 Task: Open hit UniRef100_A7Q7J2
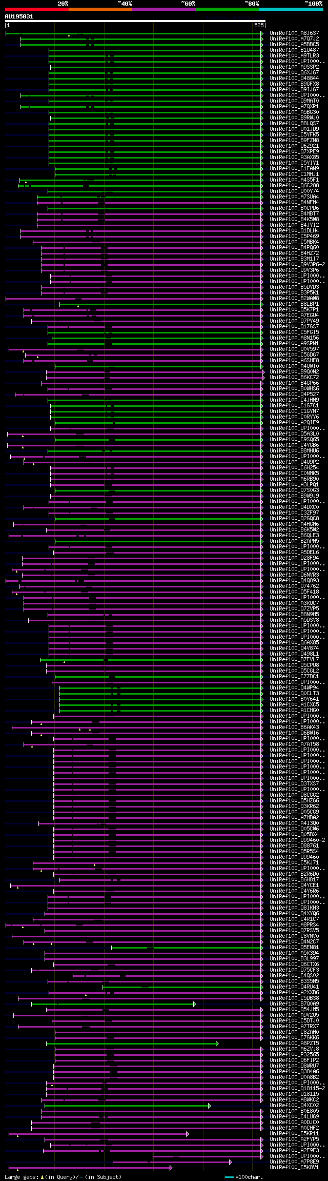tap(294, 39)
